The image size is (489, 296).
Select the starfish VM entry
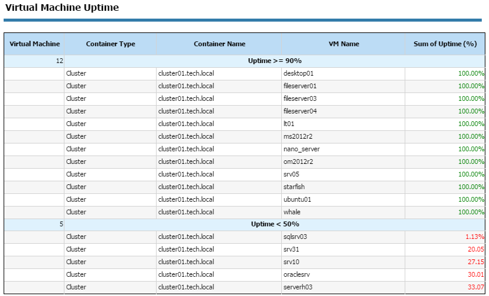244,187
